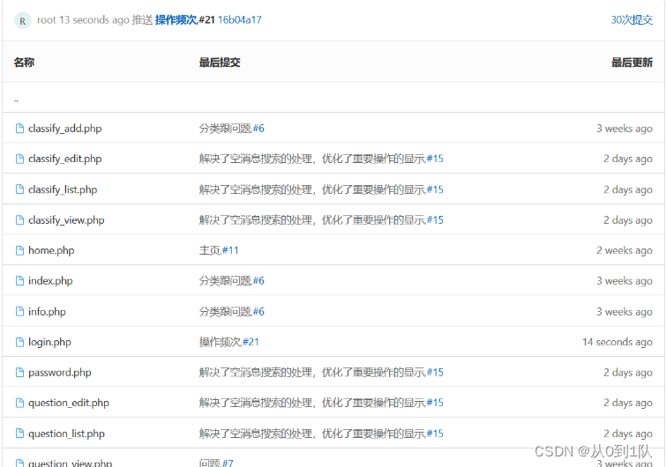The image size is (666, 467).
Task: Click '2 days ago' on question_edit.php row
Action: [628, 403]
